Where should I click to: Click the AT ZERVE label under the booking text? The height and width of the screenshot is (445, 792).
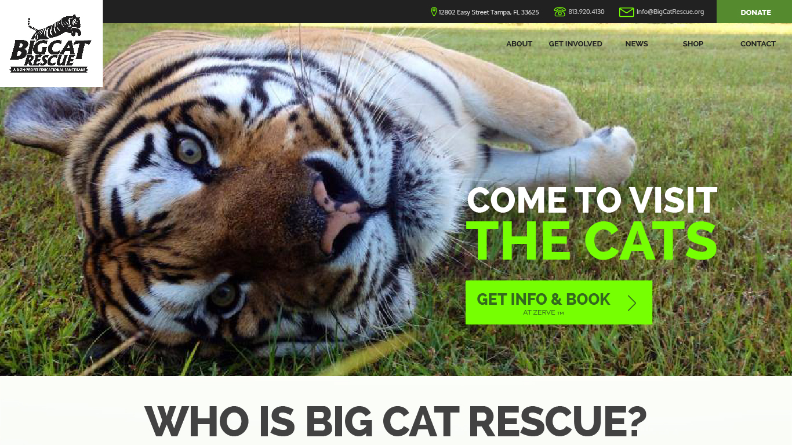click(543, 313)
